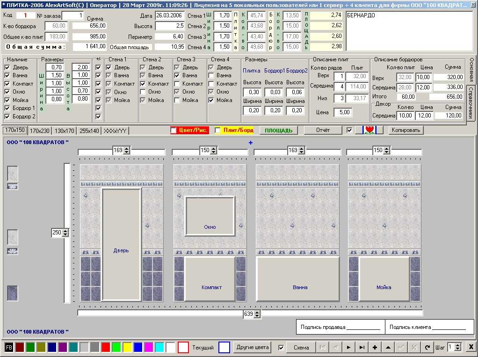The height and width of the screenshot is (357, 478).
Task: Go to next record arrow button
Action: [348, 347]
